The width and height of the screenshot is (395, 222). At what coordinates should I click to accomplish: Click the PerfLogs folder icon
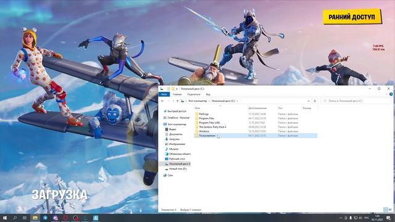click(196, 114)
